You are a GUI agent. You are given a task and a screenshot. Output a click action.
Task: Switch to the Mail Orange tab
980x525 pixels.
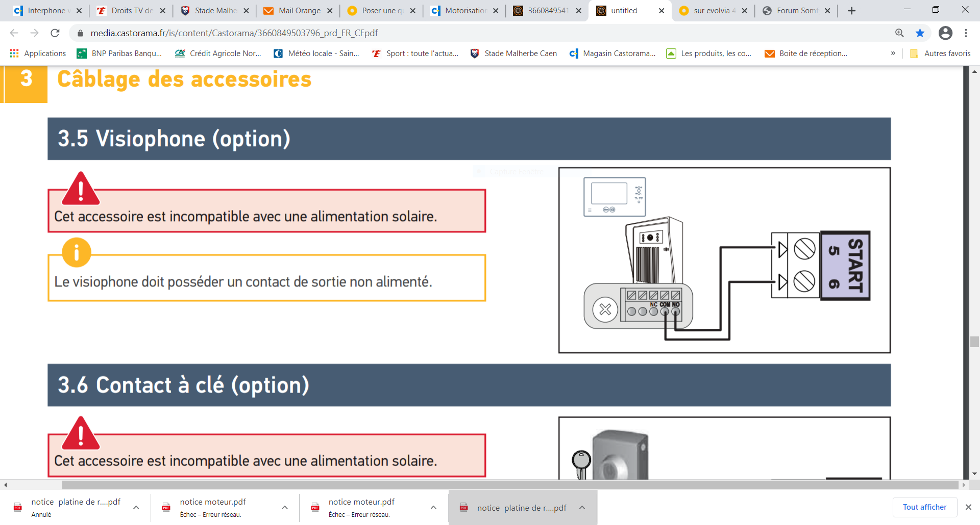(299, 11)
